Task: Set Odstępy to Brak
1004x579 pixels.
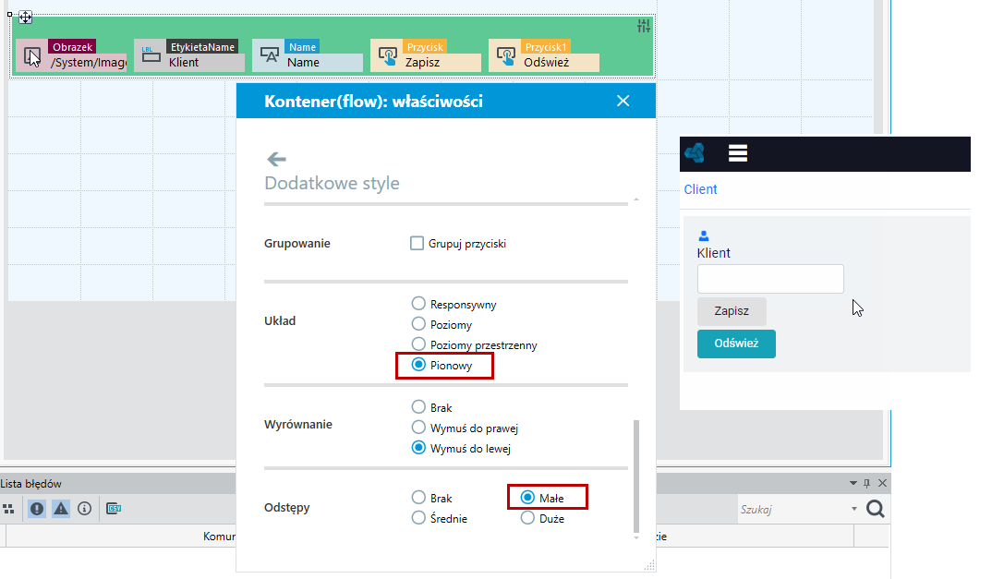Action: [x=418, y=498]
